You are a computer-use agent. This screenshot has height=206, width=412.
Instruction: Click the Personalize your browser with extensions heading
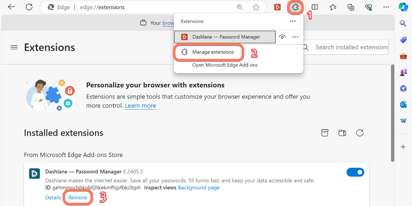[x=155, y=85]
